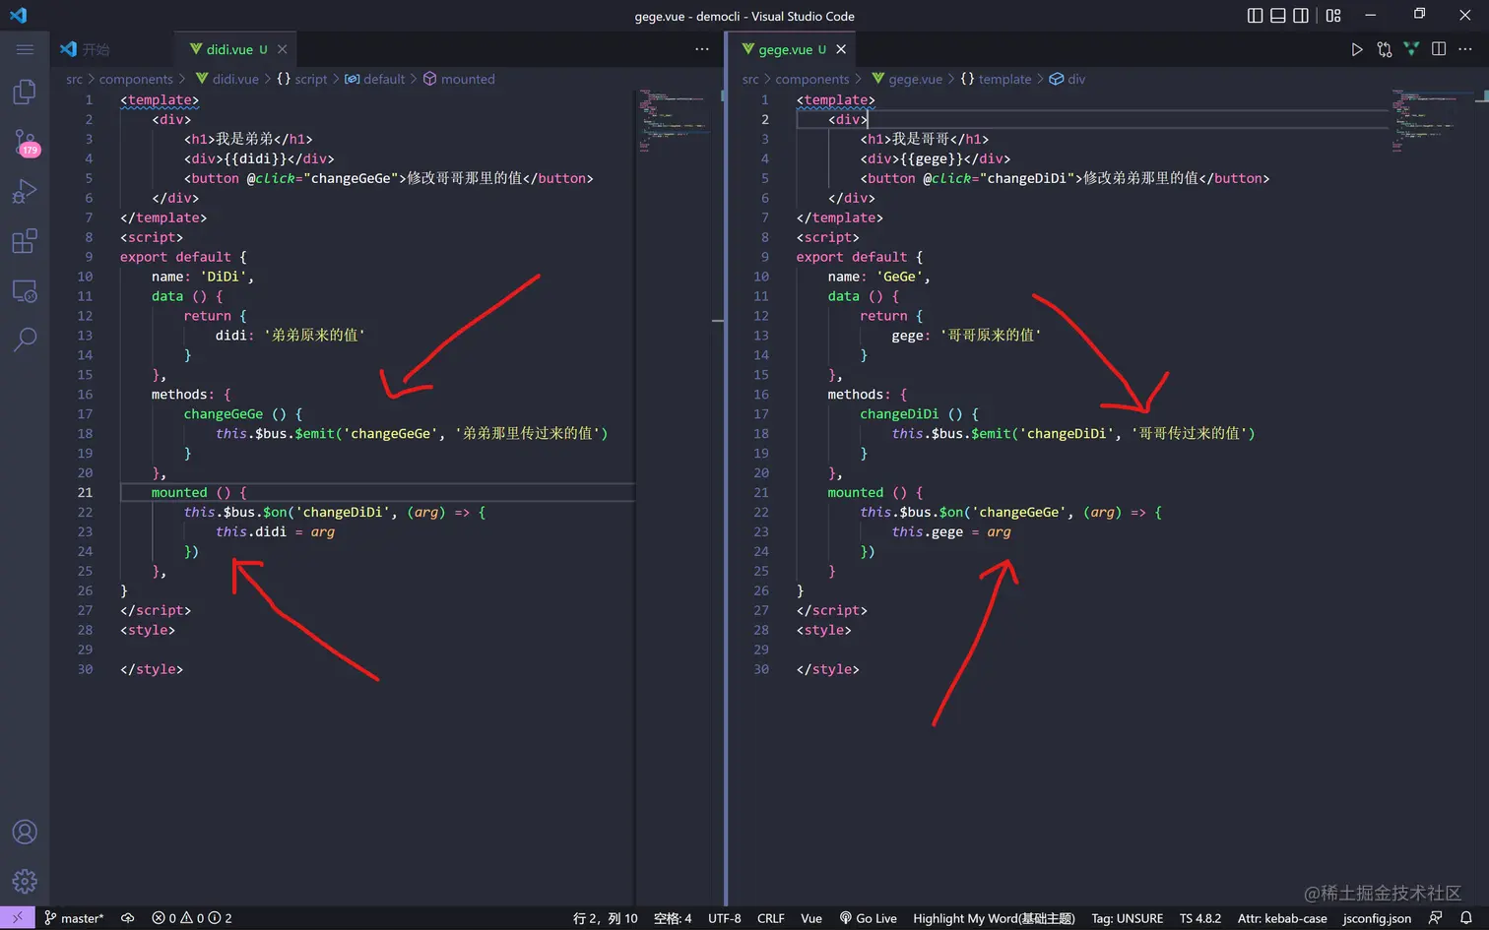Open the Manage gear icon
The image size is (1489, 930).
(x=25, y=881)
